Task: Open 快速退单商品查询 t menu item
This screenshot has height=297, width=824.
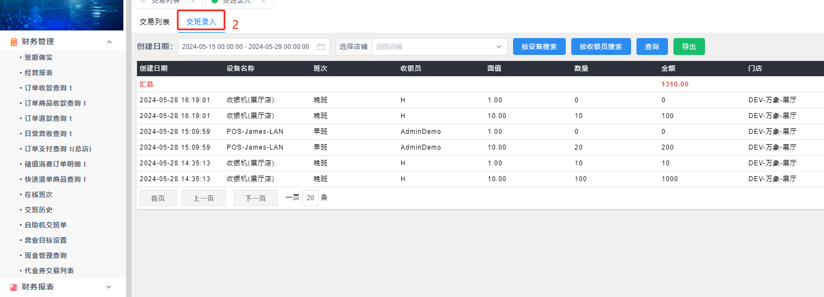Action: click(x=55, y=179)
